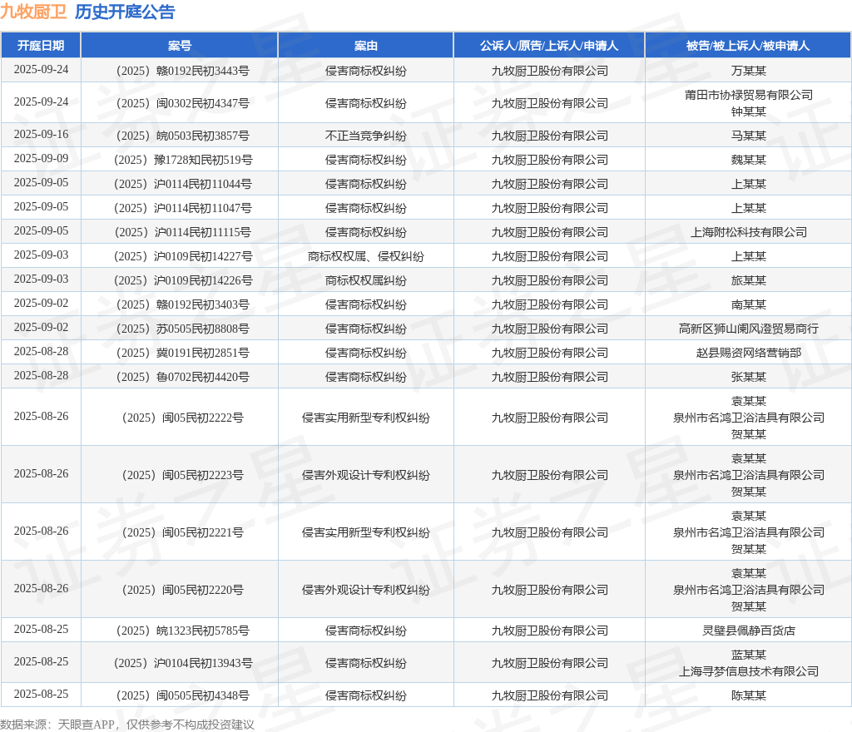The height and width of the screenshot is (732, 852).
Task: Click defendant 马某某
Action: tap(748, 136)
